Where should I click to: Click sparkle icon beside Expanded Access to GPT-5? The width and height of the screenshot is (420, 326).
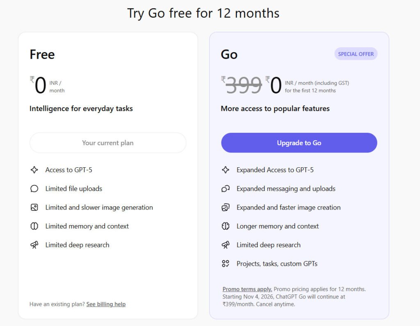pyautogui.click(x=226, y=170)
